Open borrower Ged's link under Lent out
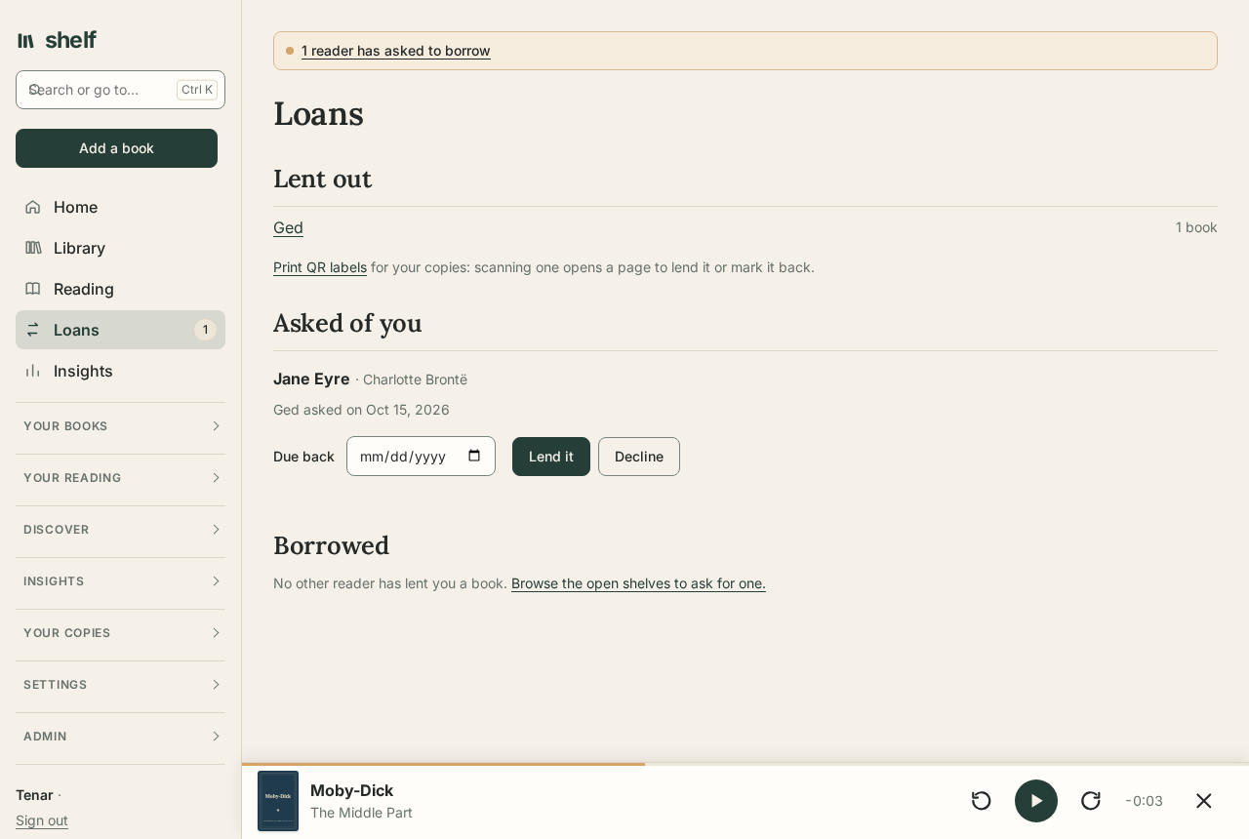Viewport: 1249px width, 839px height. (x=288, y=227)
